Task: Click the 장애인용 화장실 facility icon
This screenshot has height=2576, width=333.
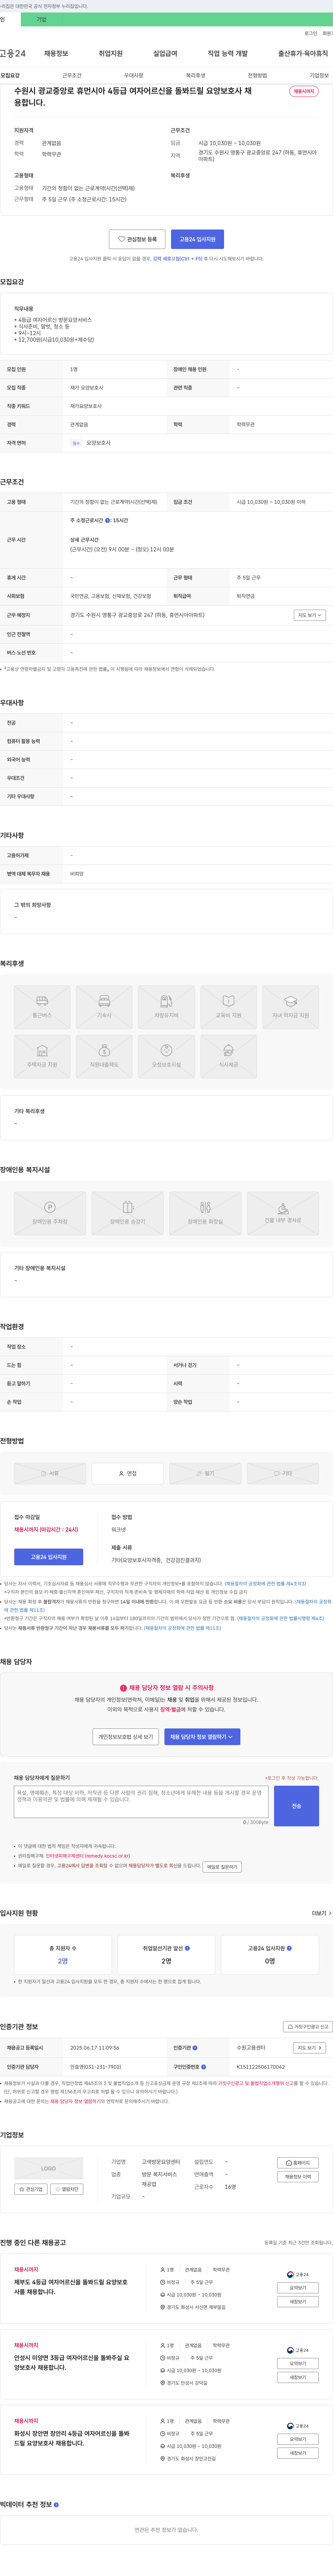Action: (x=205, y=1213)
